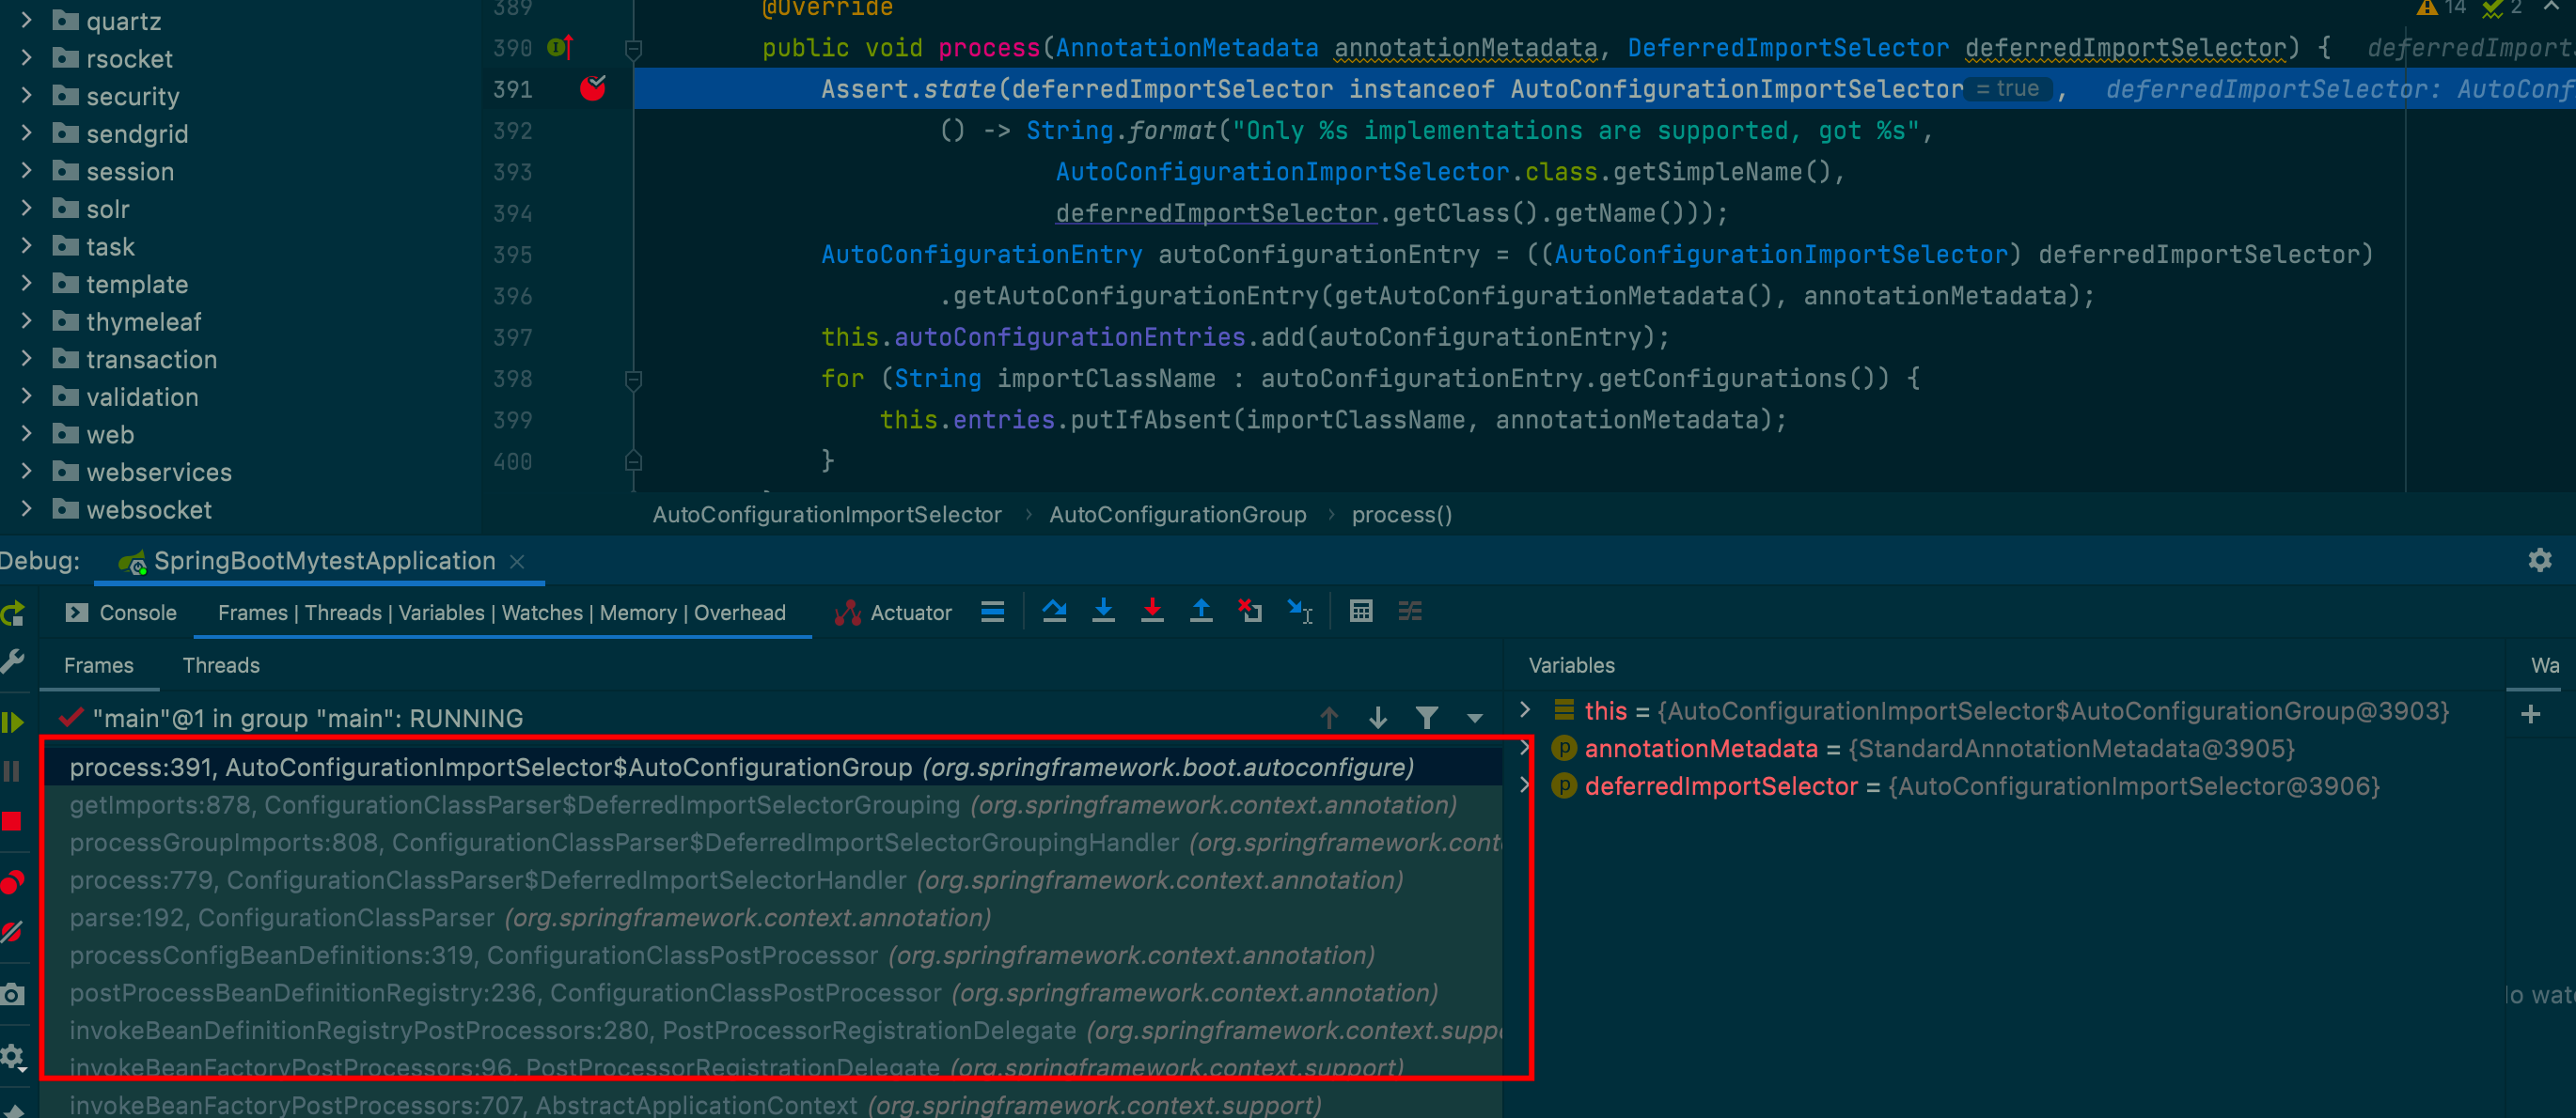Open the debug sidebar gear settings
Image resolution: width=2576 pixels, height=1118 pixels.
12,1055
